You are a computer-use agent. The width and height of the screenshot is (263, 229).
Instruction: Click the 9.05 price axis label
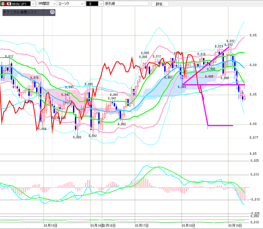[x=253, y=35]
